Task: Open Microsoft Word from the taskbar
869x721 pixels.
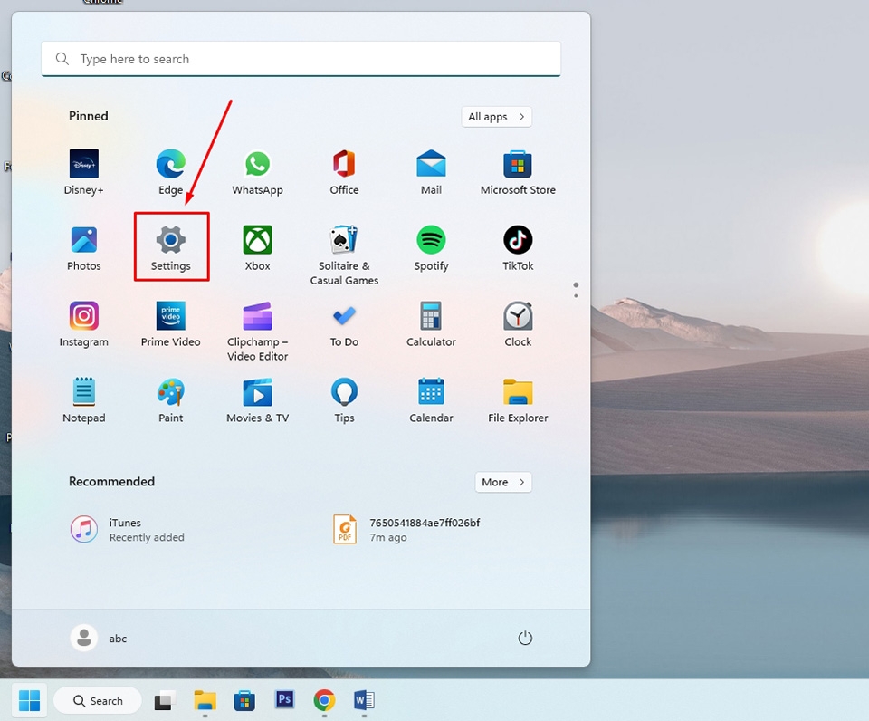Action: pos(364,700)
